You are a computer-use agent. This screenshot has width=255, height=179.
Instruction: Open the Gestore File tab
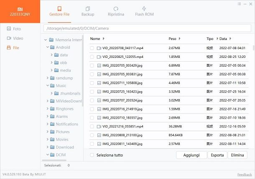coord(59,11)
